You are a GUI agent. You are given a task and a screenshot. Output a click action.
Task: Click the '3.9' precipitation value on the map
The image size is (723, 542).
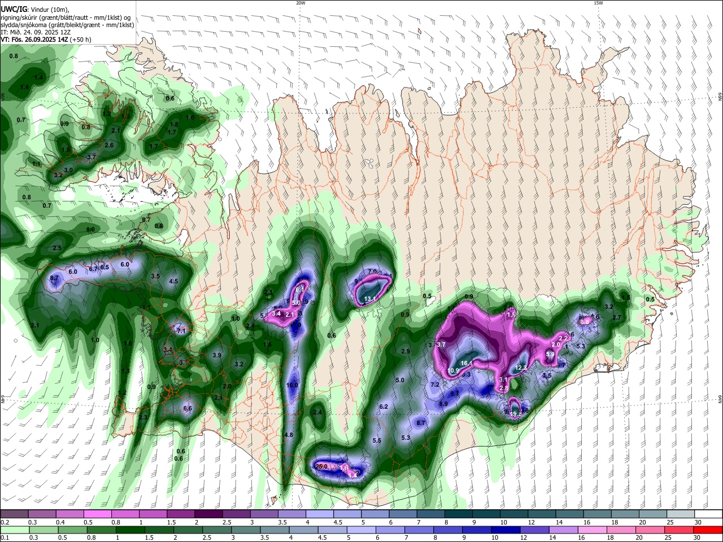click(x=217, y=355)
